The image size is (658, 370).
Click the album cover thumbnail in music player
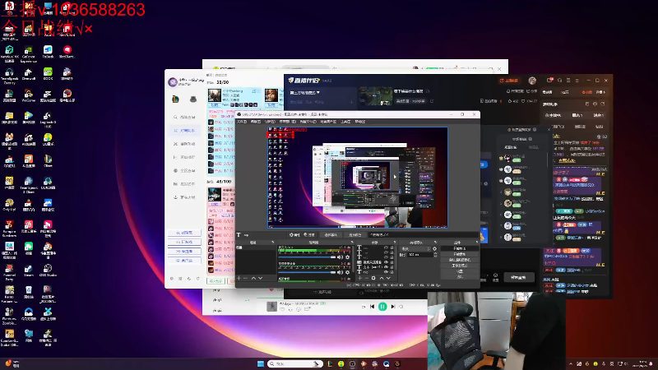click(x=271, y=307)
